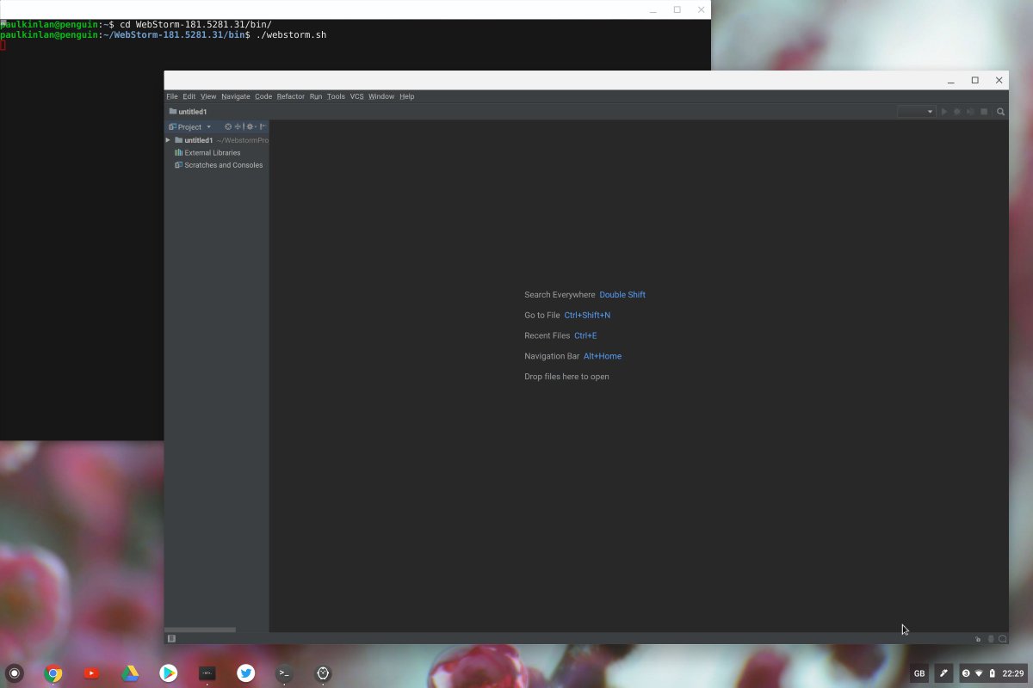1033x688 pixels.
Task: Open the Refactor menu
Action: (x=291, y=96)
